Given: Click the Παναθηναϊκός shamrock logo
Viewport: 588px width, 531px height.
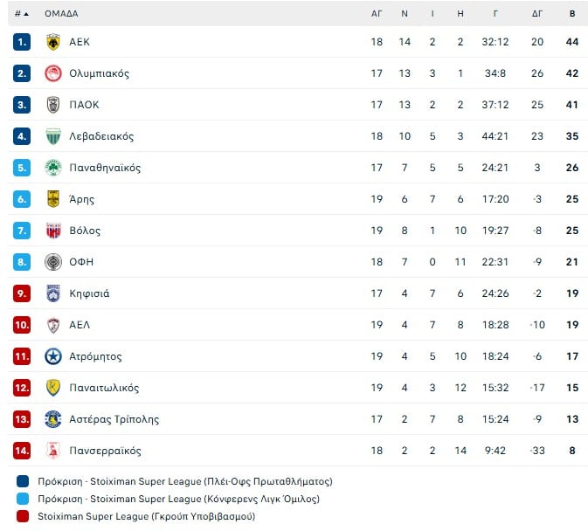Looking at the screenshot, I should pos(53,168).
